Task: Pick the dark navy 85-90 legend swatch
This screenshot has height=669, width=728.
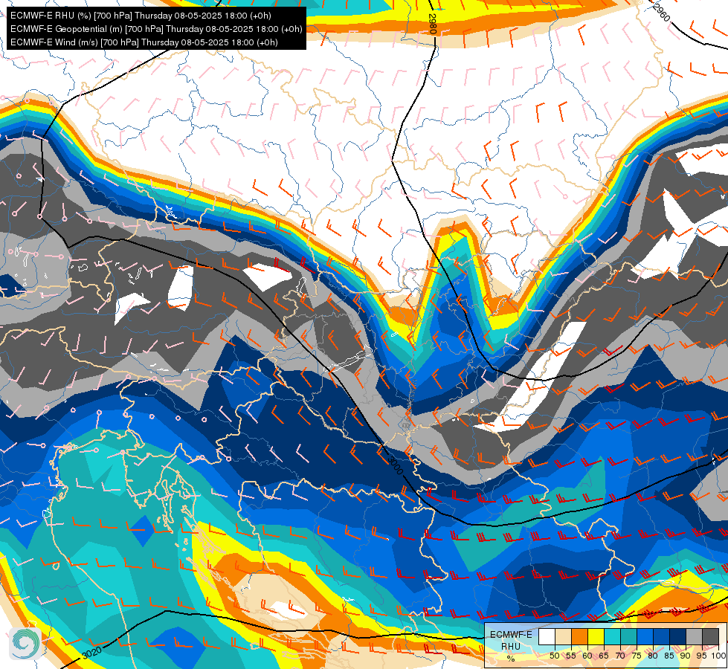Action: point(678,636)
